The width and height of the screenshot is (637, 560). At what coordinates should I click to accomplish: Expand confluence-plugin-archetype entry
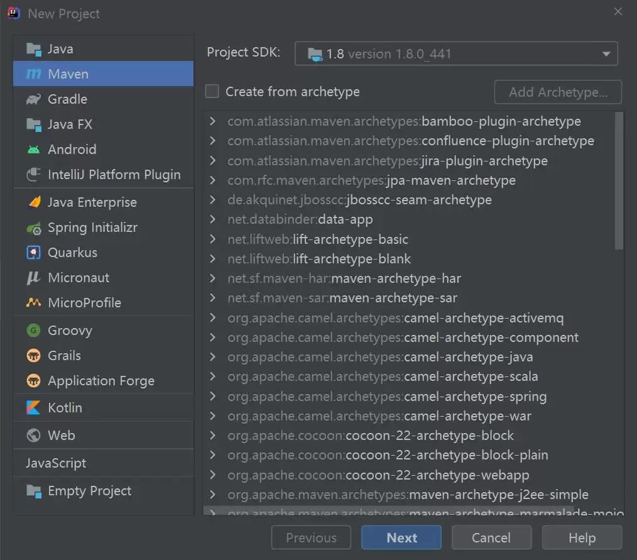click(212, 141)
